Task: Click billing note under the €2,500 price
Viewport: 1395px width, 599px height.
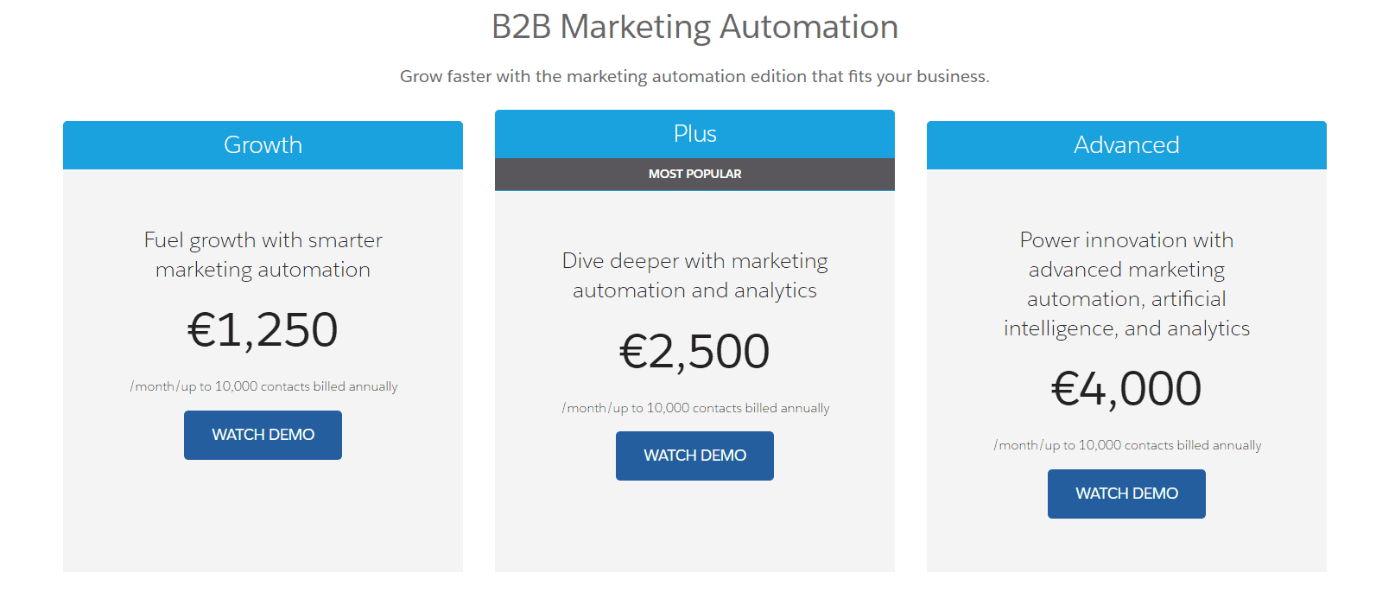Action: pyautogui.click(x=696, y=408)
